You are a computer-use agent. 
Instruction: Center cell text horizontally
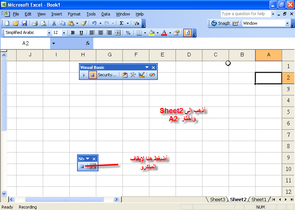click(x=101, y=33)
